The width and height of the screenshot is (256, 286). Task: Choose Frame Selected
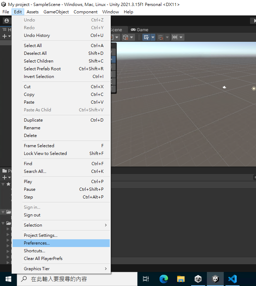61,146
